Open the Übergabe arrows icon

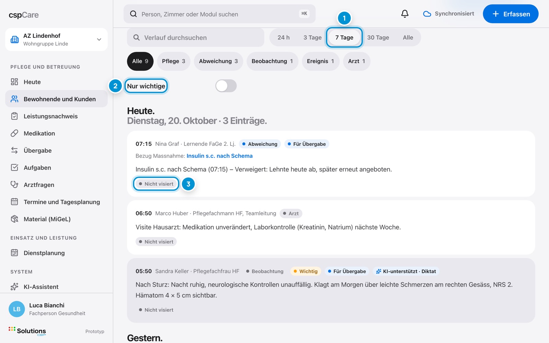[x=14, y=150]
